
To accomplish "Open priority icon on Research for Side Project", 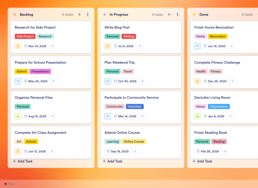I will pyautogui.click(x=18, y=46).
